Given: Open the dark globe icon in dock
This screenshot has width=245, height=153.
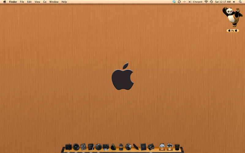Looking at the screenshot, I should pos(99,147).
